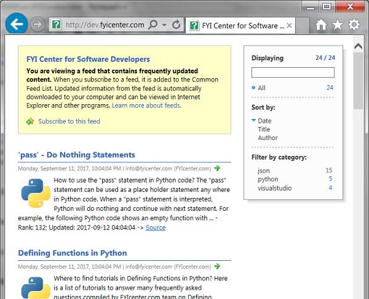Screen dimensions: 369x299
Task: Click 'Rank: 132; Updated: 2017-09-12 04:04:04' text
Action: pos(76,227)
